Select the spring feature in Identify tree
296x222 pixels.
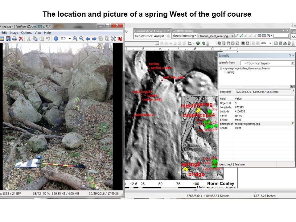(231, 72)
